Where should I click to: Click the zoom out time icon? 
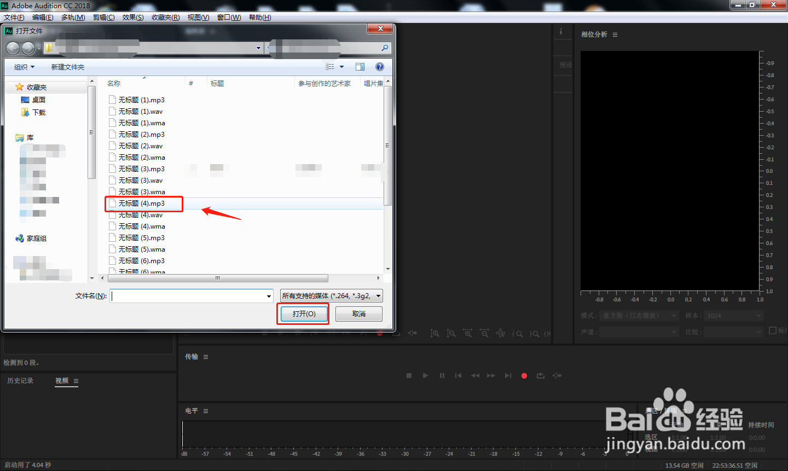tap(484, 333)
